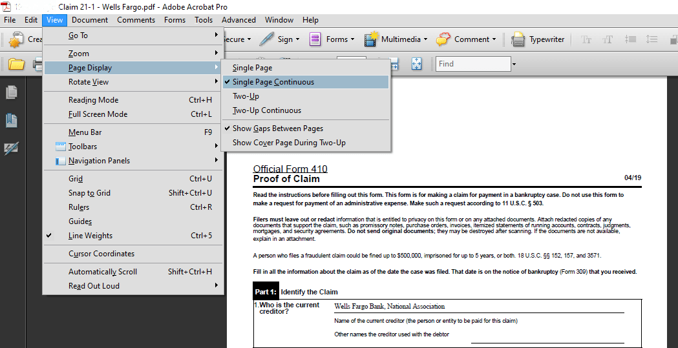Switch to Full Screen Mode
The height and width of the screenshot is (348, 678).
coord(133,114)
